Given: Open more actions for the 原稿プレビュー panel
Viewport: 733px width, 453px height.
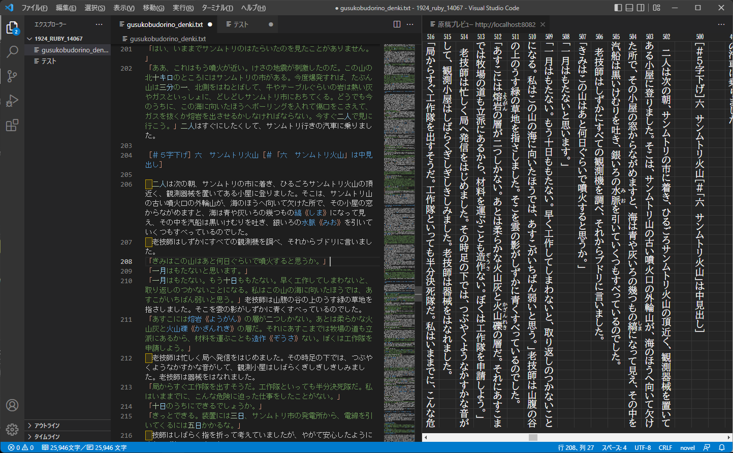Looking at the screenshot, I should (721, 24).
